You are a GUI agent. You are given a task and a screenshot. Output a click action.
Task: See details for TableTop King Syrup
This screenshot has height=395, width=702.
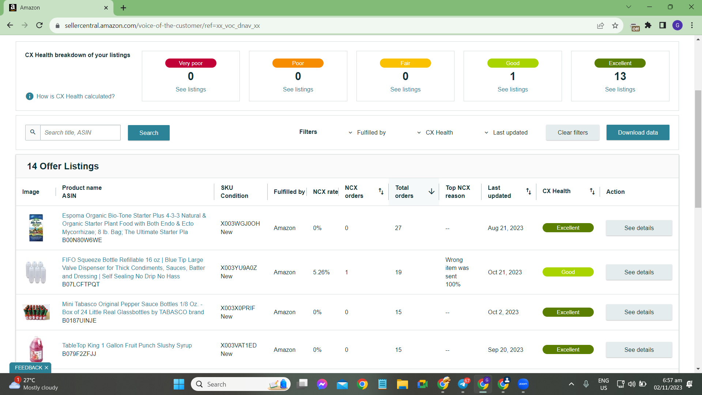(x=639, y=350)
